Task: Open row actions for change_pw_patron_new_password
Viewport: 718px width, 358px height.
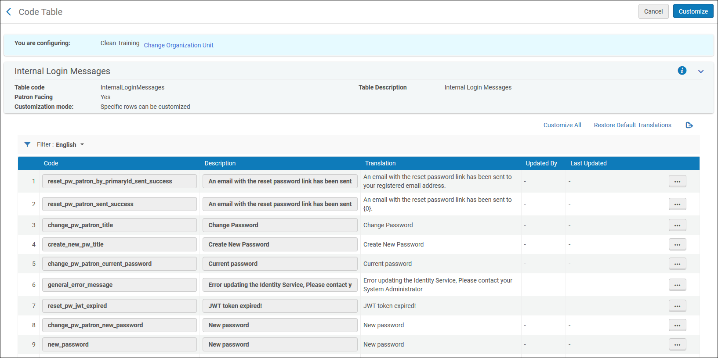Action: [x=677, y=325]
